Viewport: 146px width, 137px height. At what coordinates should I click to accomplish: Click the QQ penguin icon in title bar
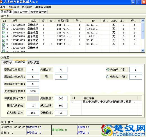[1, 2]
